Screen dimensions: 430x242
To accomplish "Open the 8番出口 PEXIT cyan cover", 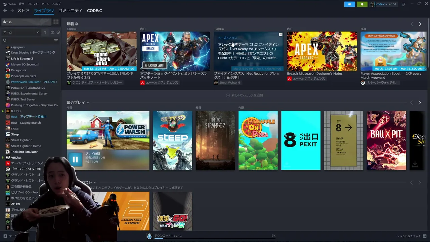I will 301,140.
